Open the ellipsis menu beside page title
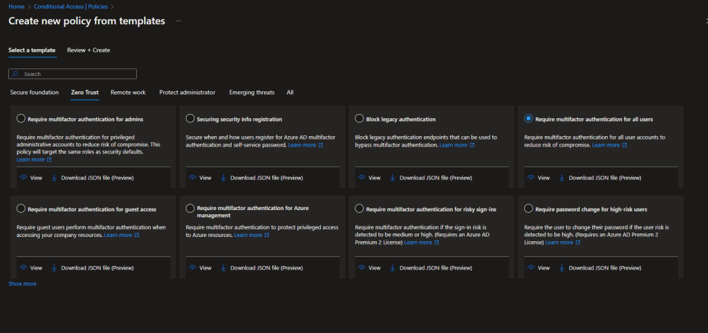 click(x=178, y=21)
